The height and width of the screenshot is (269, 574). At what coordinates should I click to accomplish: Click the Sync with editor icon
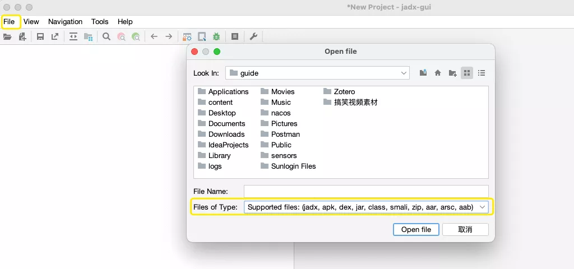tap(73, 36)
